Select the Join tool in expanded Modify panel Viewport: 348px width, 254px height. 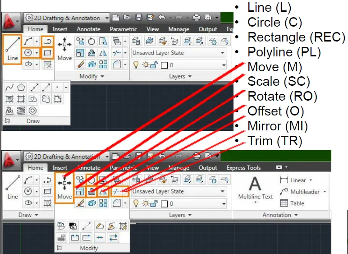pos(100,238)
